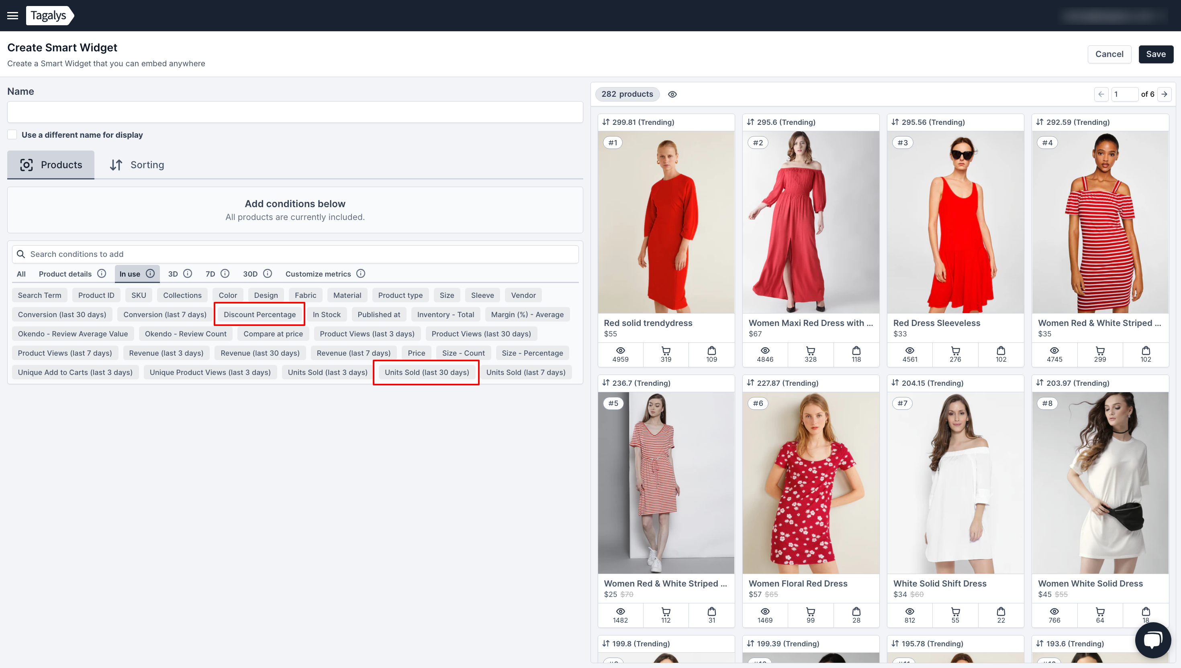Add Margin (%) - Average condition
This screenshot has width=1181, height=668.
(x=527, y=314)
